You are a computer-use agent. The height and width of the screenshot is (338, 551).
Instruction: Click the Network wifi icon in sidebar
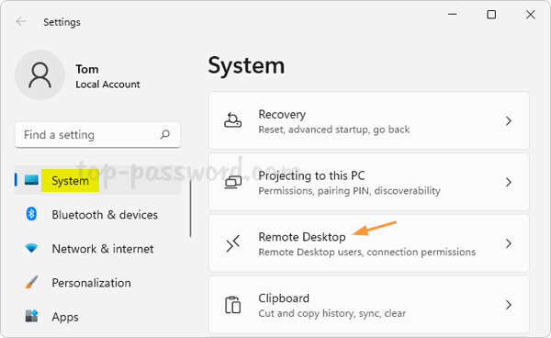pyautogui.click(x=31, y=248)
